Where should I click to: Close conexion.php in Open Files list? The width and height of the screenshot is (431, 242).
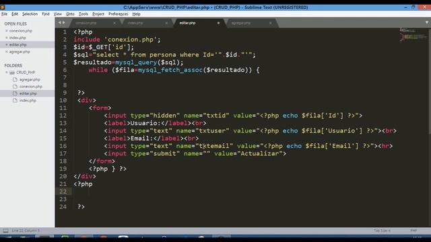pyautogui.click(x=7, y=31)
